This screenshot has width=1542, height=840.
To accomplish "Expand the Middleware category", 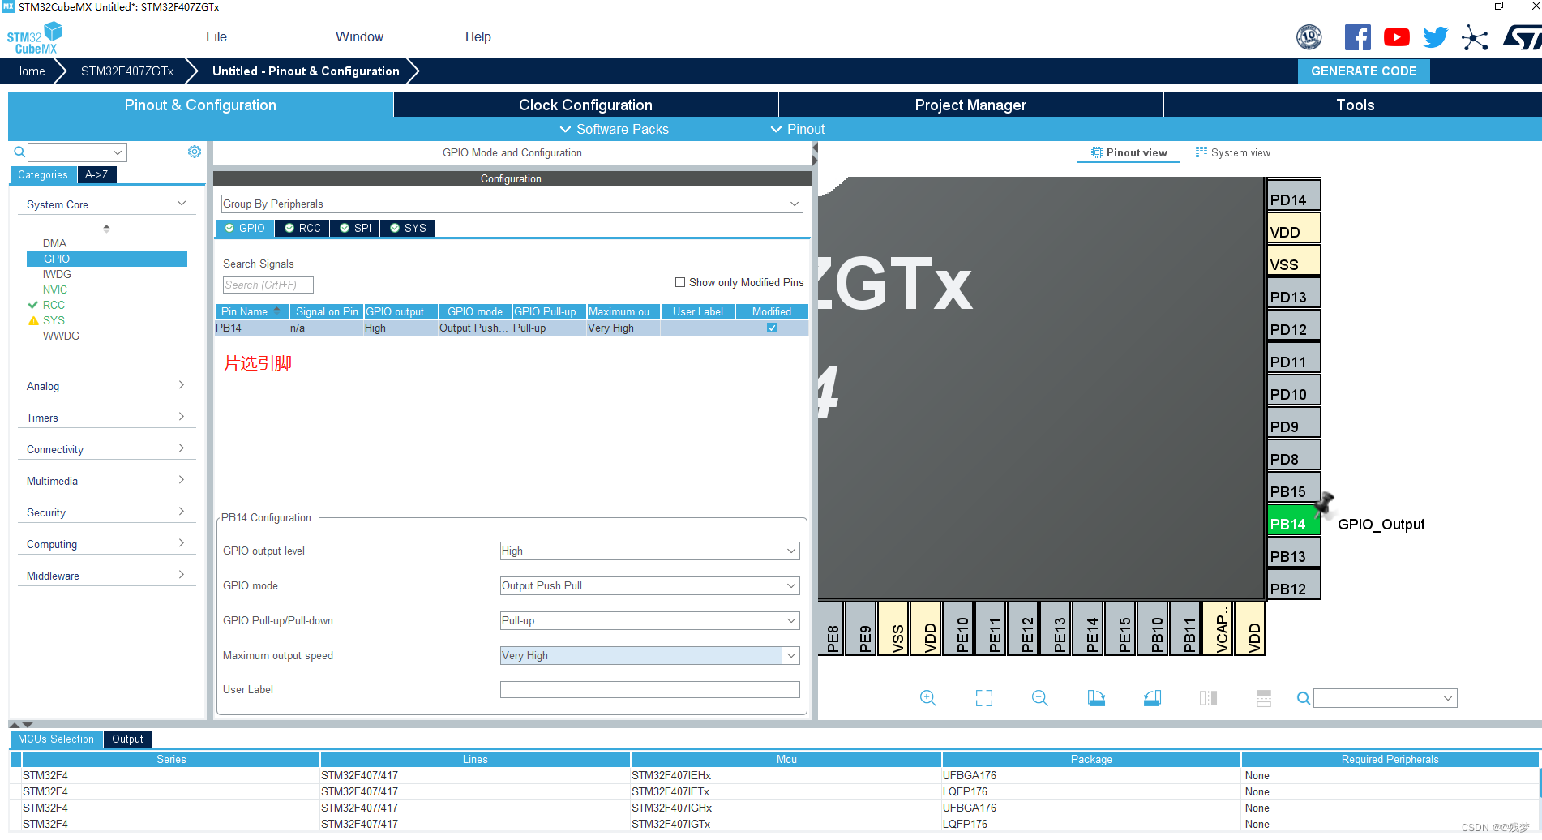I will click(x=106, y=576).
